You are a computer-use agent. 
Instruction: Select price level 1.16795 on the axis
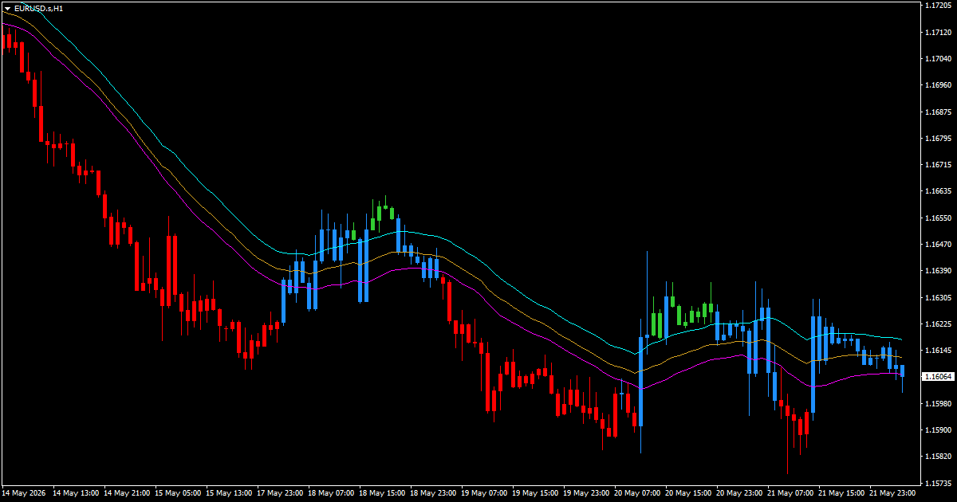pos(937,138)
